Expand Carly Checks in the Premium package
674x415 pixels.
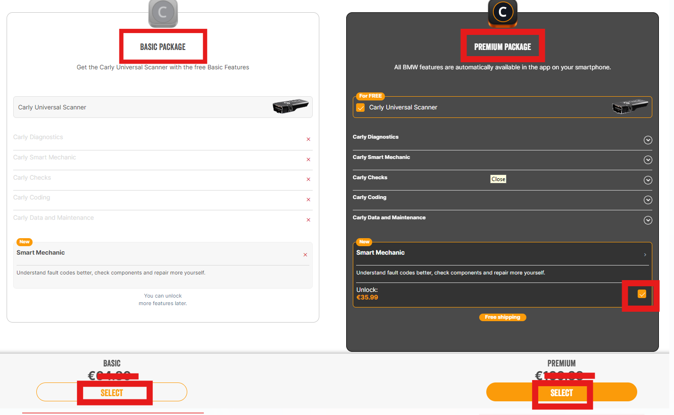coord(648,180)
